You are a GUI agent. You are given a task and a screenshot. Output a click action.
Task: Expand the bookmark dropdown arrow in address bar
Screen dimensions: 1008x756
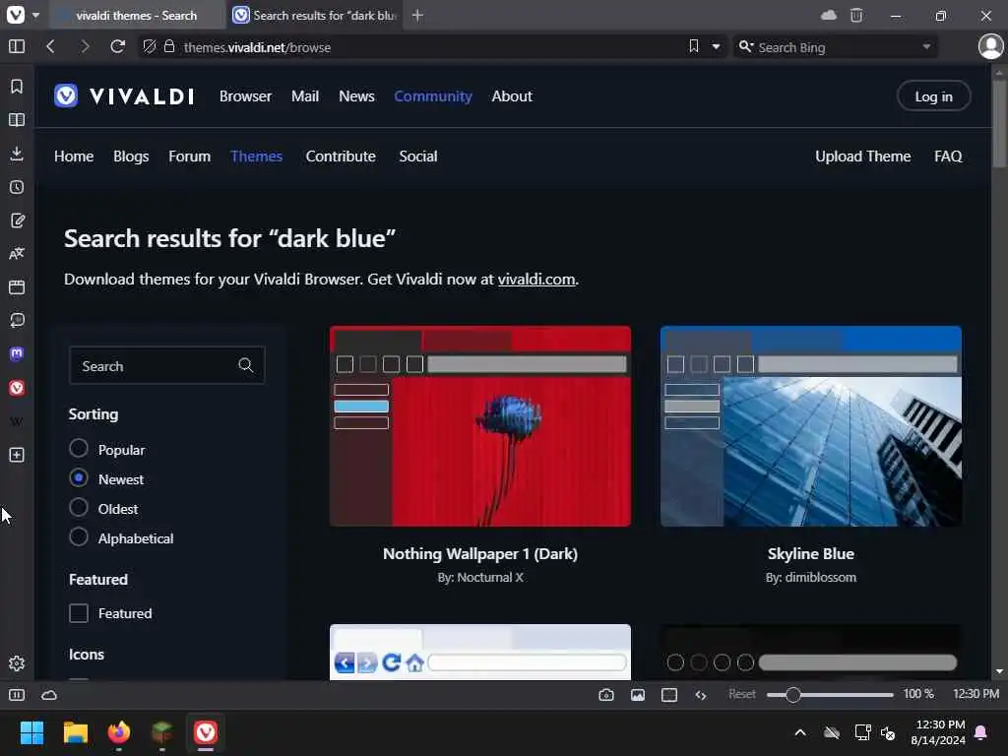tap(716, 46)
